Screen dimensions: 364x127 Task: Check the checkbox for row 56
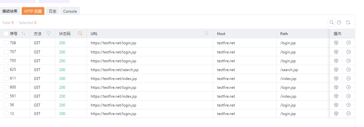6,105
